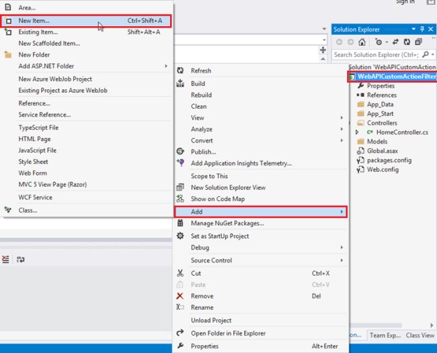The height and width of the screenshot is (353, 437).
Task: Click Rebuild in the context menu
Action: pos(261,95)
